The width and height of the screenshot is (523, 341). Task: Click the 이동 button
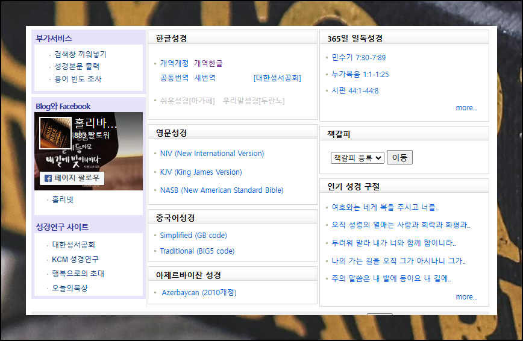pos(399,157)
